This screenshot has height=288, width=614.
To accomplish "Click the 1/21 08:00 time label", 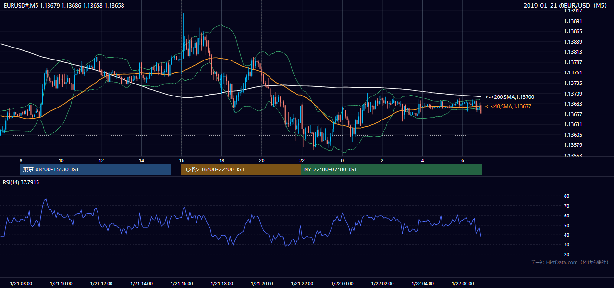I will 21,284.
